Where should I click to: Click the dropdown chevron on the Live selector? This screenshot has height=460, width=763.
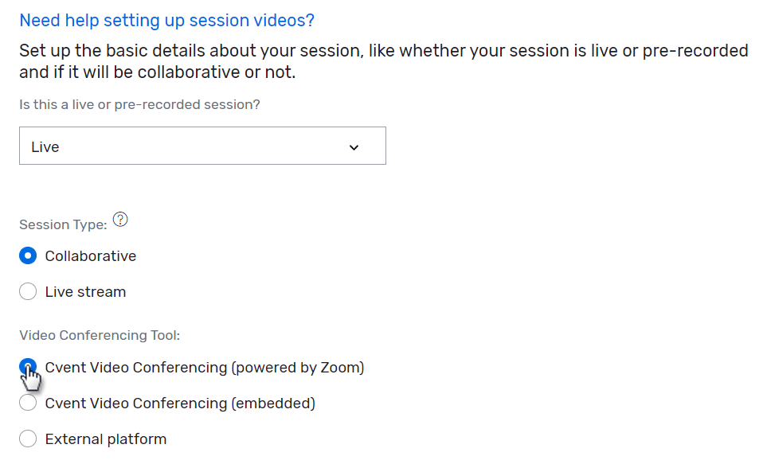click(354, 146)
